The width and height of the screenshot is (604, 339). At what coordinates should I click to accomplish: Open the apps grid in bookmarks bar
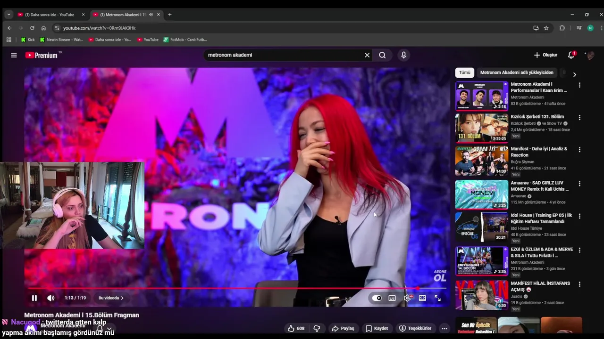(x=8, y=40)
